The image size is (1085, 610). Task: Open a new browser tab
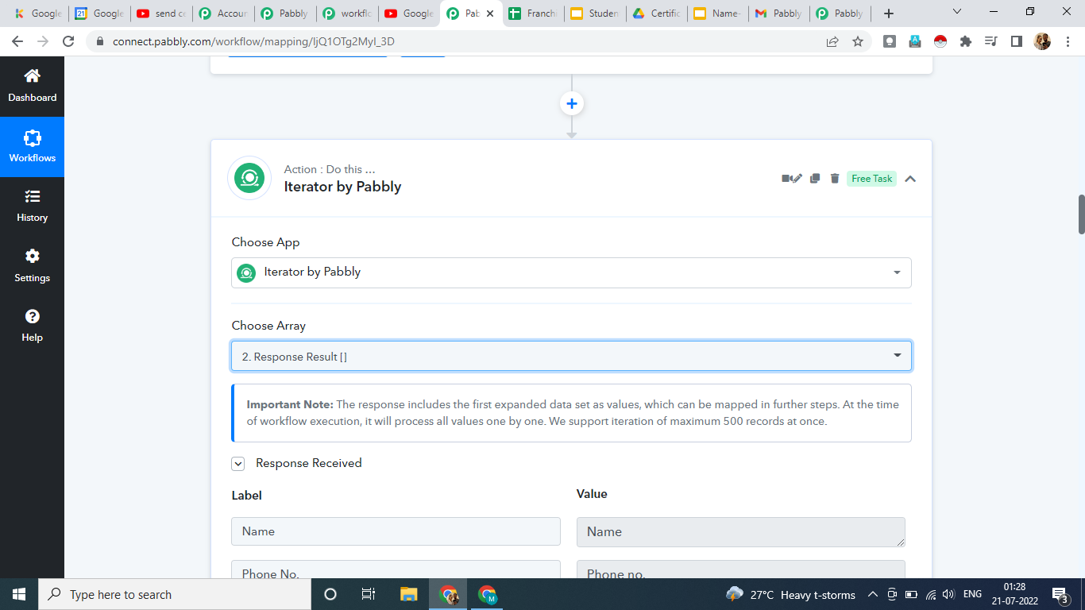[x=889, y=14]
